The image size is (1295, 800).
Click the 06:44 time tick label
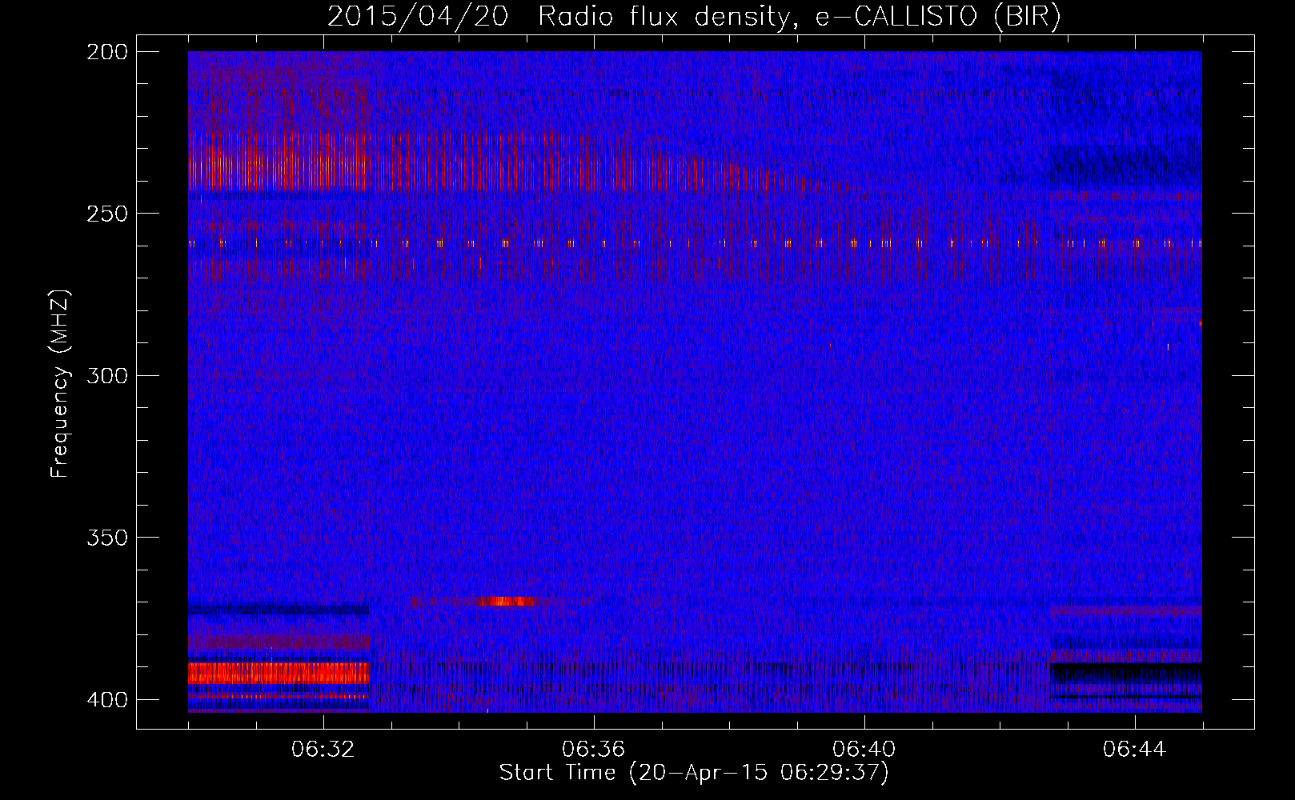[x=1134, y=749]
